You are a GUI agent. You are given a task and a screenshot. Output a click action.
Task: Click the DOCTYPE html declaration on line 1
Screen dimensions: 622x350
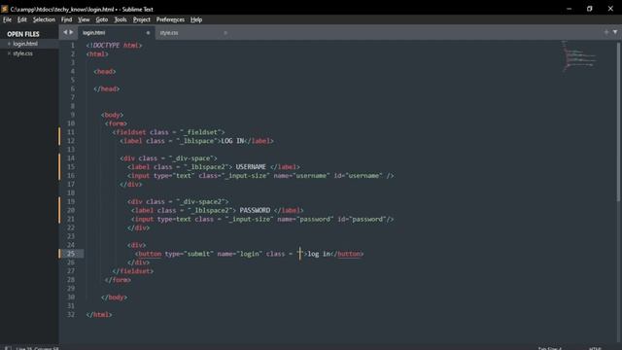point(114,46)
